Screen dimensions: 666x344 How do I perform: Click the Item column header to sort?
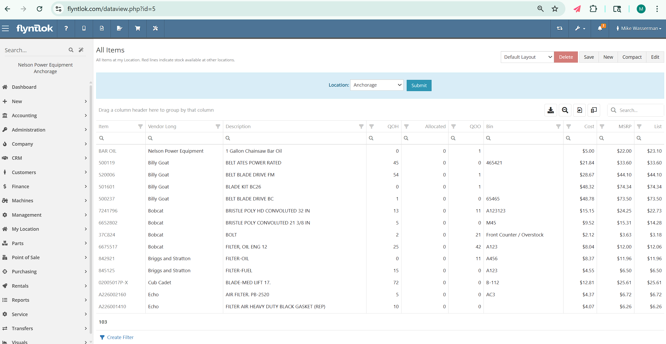tap(104, 127)
